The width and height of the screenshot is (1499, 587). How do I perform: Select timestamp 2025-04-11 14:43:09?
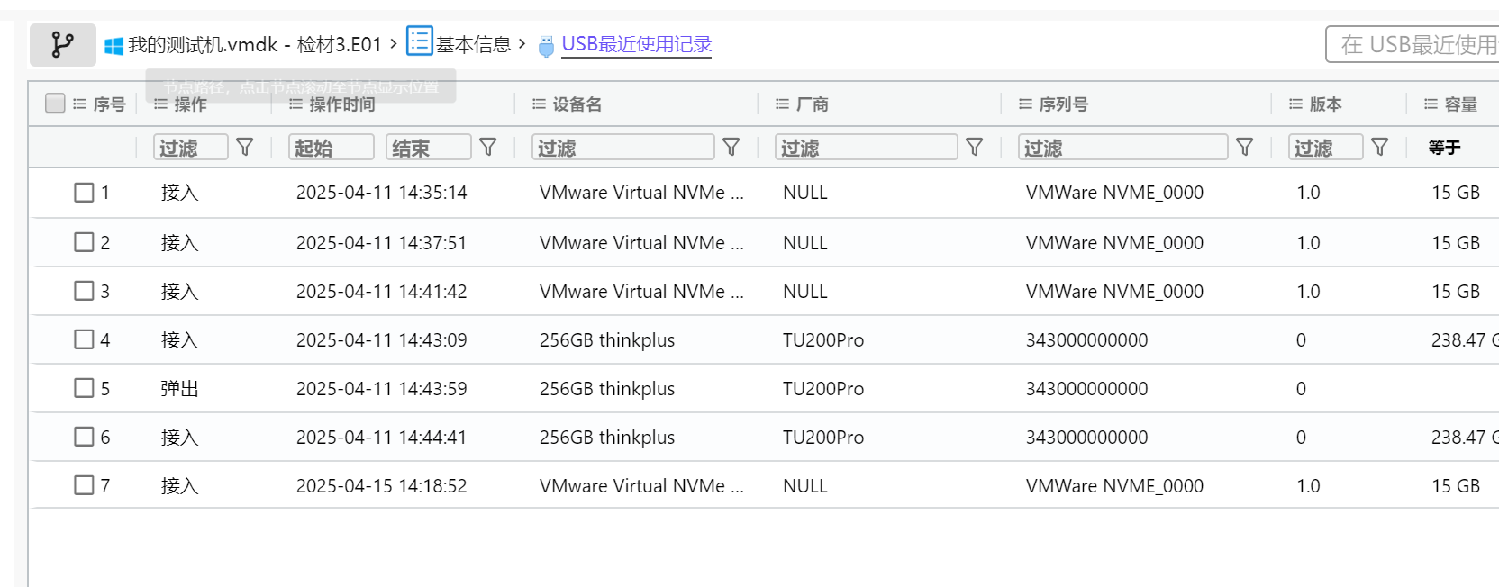click(382, 340)
